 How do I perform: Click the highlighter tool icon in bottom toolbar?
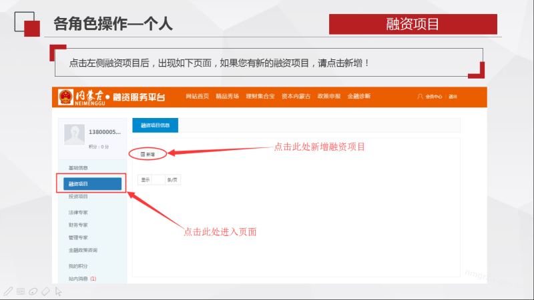tap(33, 291)
